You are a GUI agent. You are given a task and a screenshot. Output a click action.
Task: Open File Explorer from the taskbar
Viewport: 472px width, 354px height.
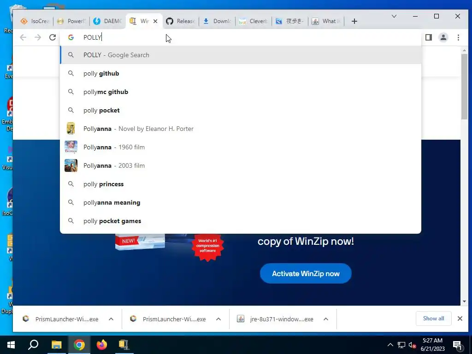pos(56,345)
